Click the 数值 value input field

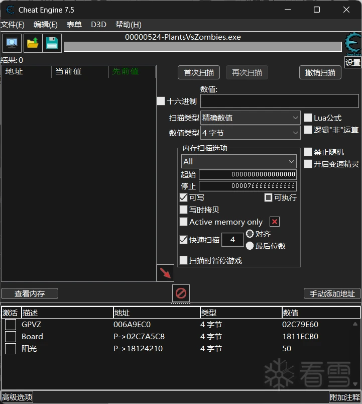click(x=280, y=100)
